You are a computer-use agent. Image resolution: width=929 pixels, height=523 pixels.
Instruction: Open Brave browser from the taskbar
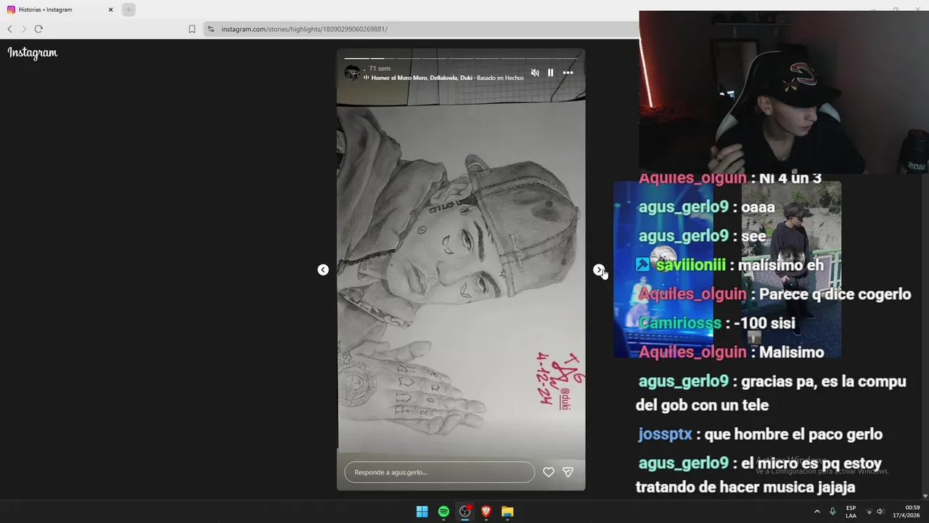coord(486,511)
